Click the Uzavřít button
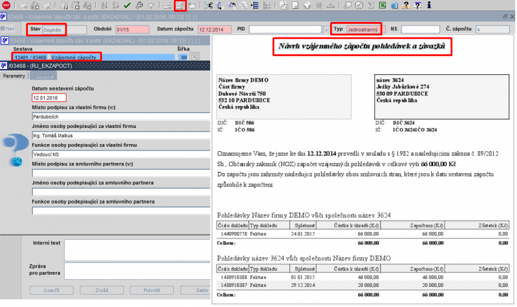 [x=52, y=290]
